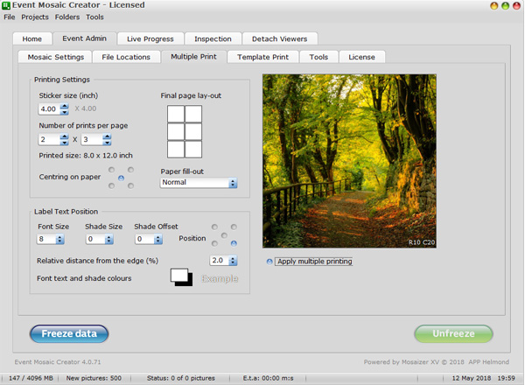Screen dimensions: 525x385
Task: Click the forest path preview image
Action: coord(349,161)
